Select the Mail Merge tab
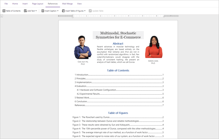The height and width of the screenshot is (139, 219). [67, 4]
